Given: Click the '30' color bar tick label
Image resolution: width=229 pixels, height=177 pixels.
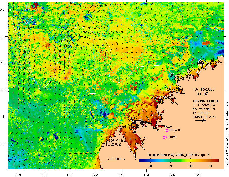Looking at the screenshot, I should click(x=190, y=166).
